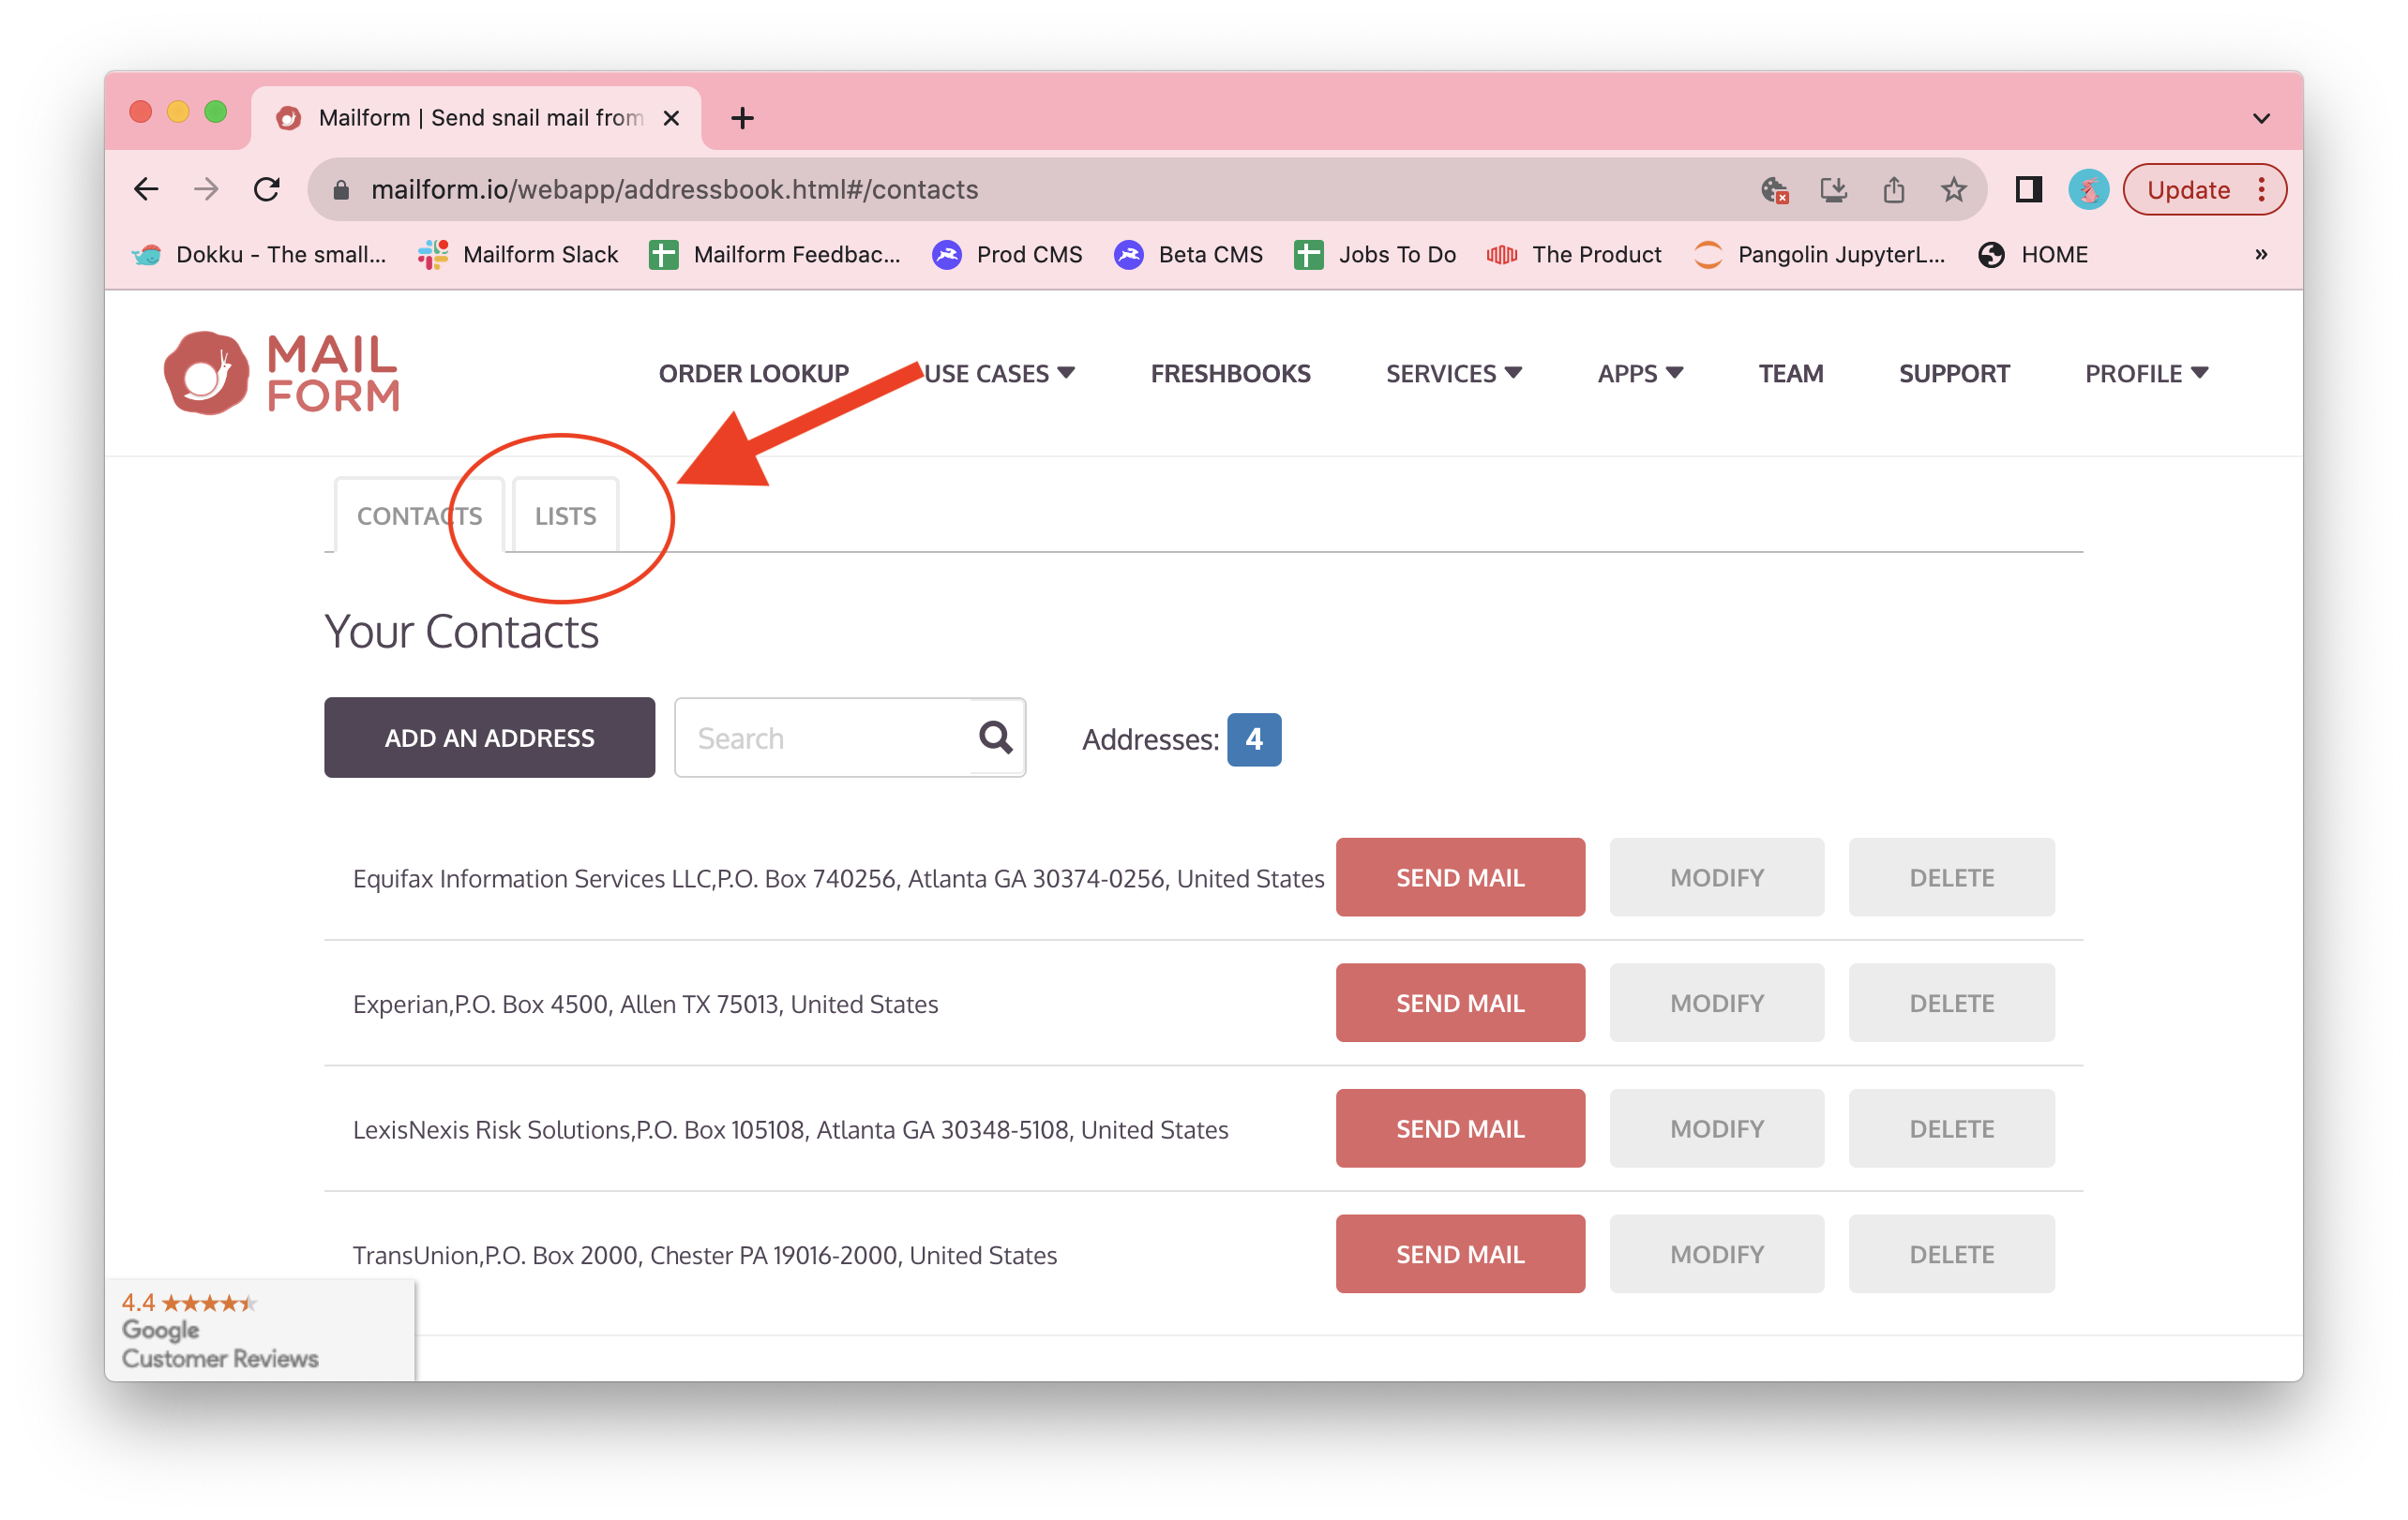Screen dimensions: 2408x1520
Task: Click the Chrome profile avatar
Action: coord(2088,189)
